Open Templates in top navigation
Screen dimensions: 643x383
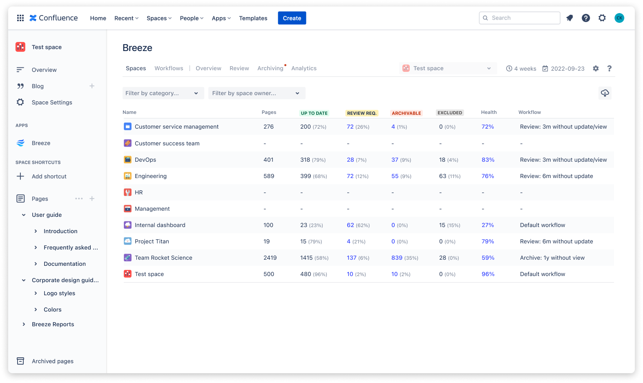click(253, 18)
